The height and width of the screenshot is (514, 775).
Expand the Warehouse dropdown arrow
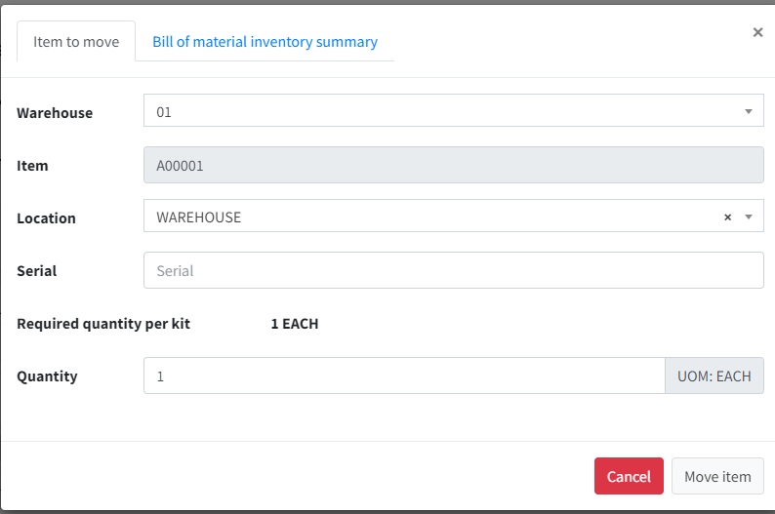click(749, 111)
